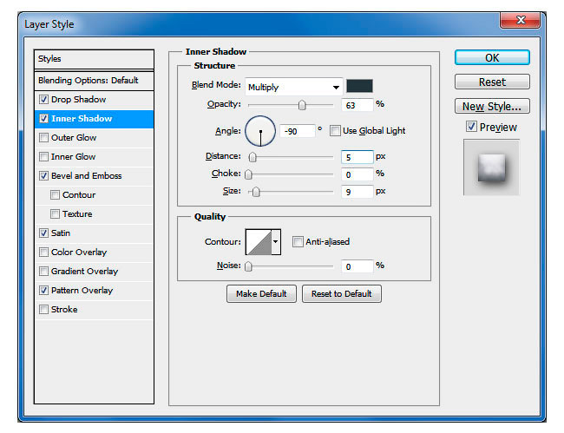Enable the Outer Glow checkbox
Screen dimensions: 564x433
(x=43, y=137)
